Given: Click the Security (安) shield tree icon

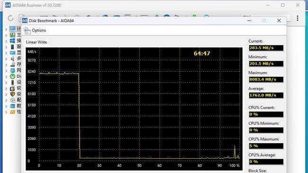Looking at the screenshot, I should (x=13, y=94).
